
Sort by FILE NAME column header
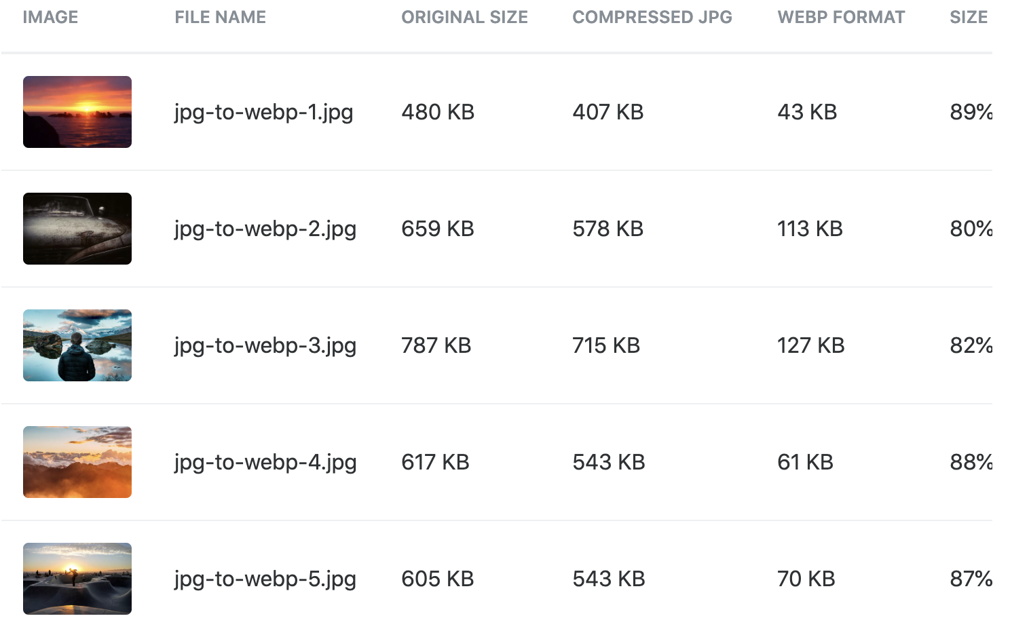coord(220,18)
